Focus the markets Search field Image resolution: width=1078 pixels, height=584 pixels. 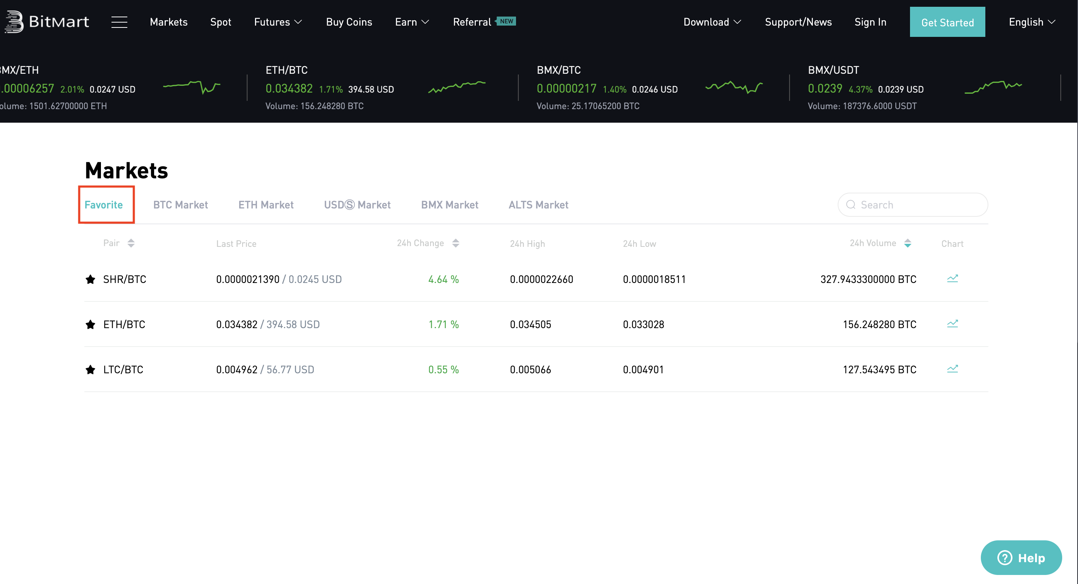coord(913,204)
